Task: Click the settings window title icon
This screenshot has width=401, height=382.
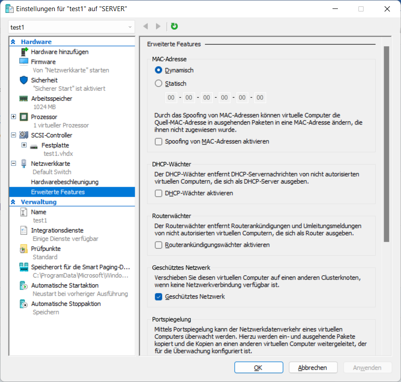Action: coord(9,9)
